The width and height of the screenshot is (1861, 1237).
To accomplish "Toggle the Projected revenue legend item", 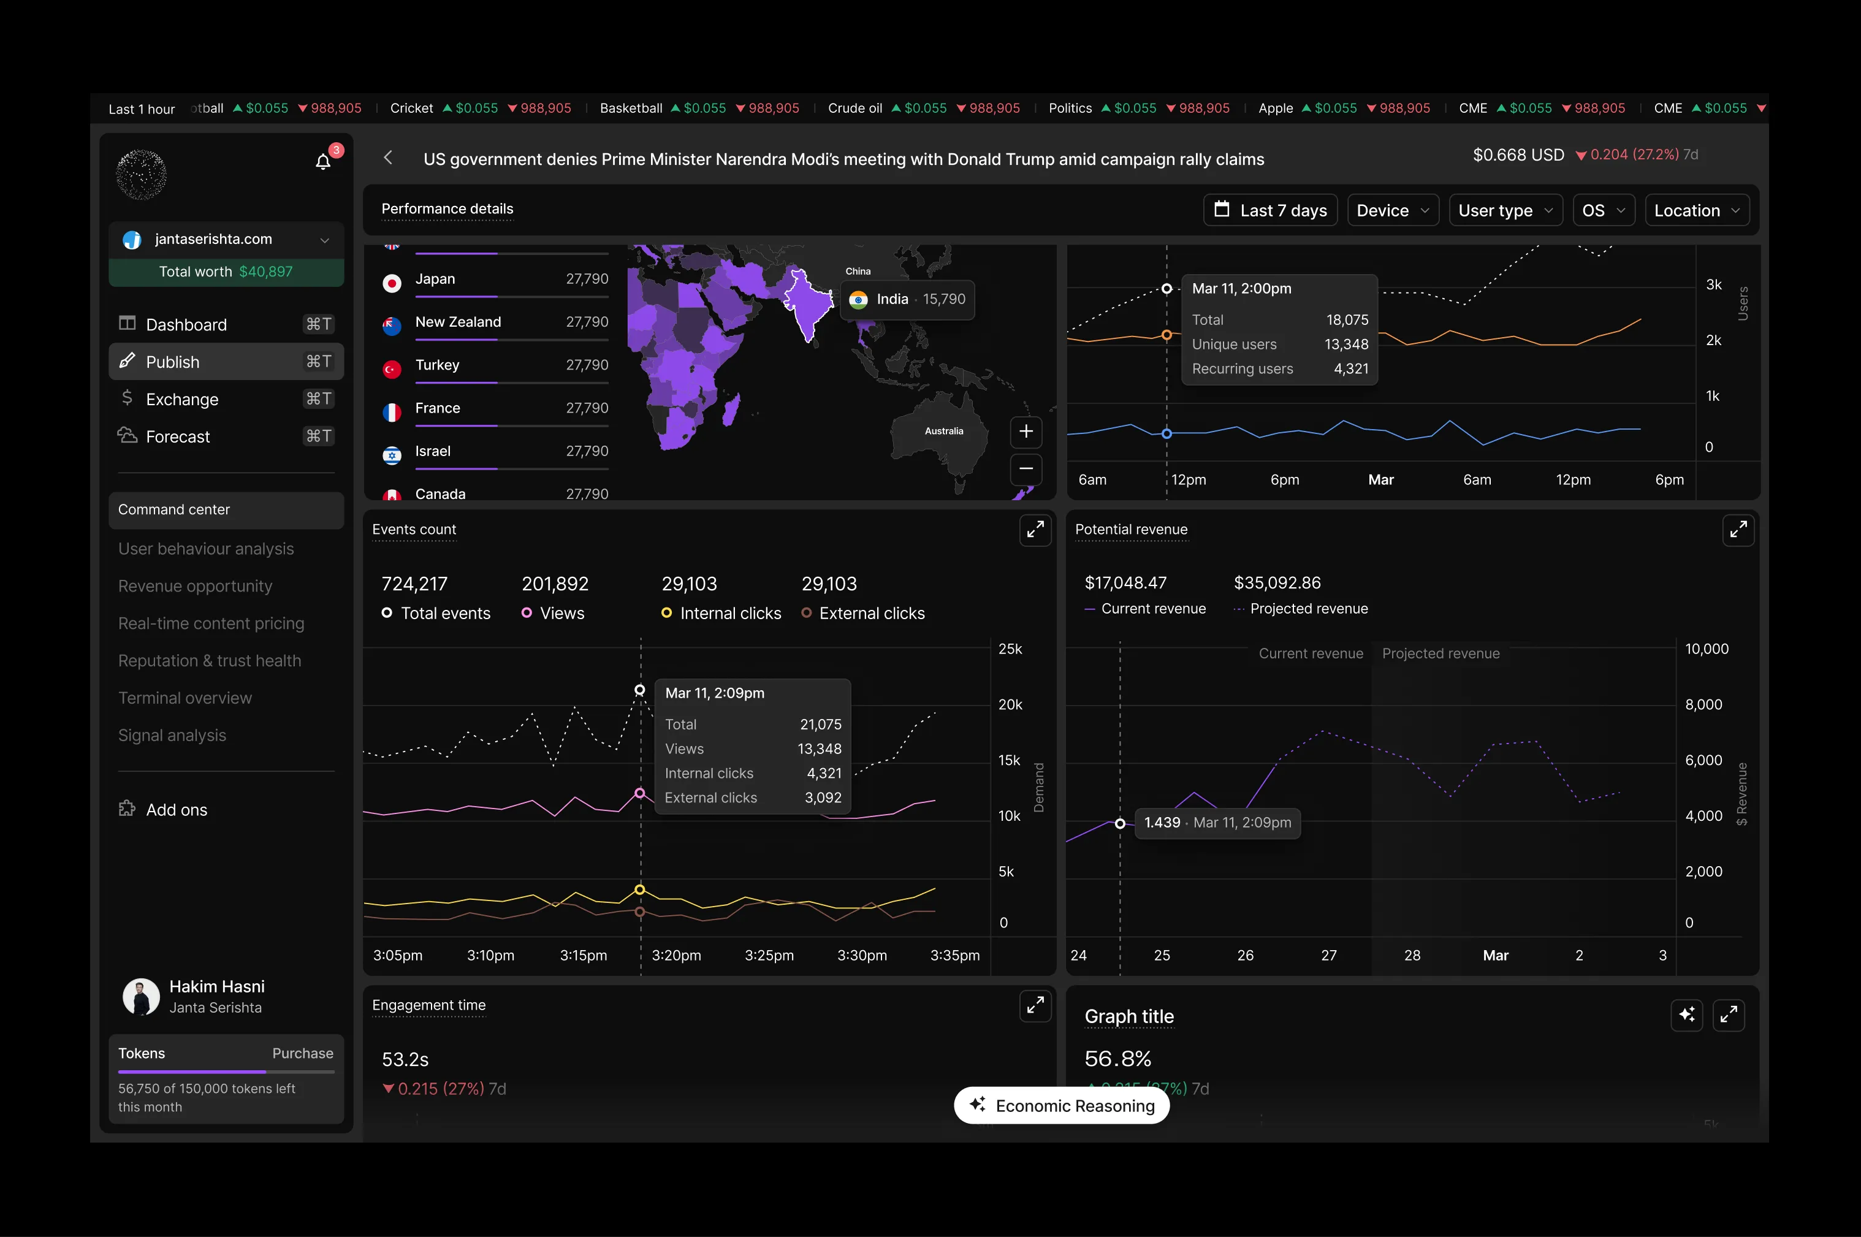I will coord(1301,608).
